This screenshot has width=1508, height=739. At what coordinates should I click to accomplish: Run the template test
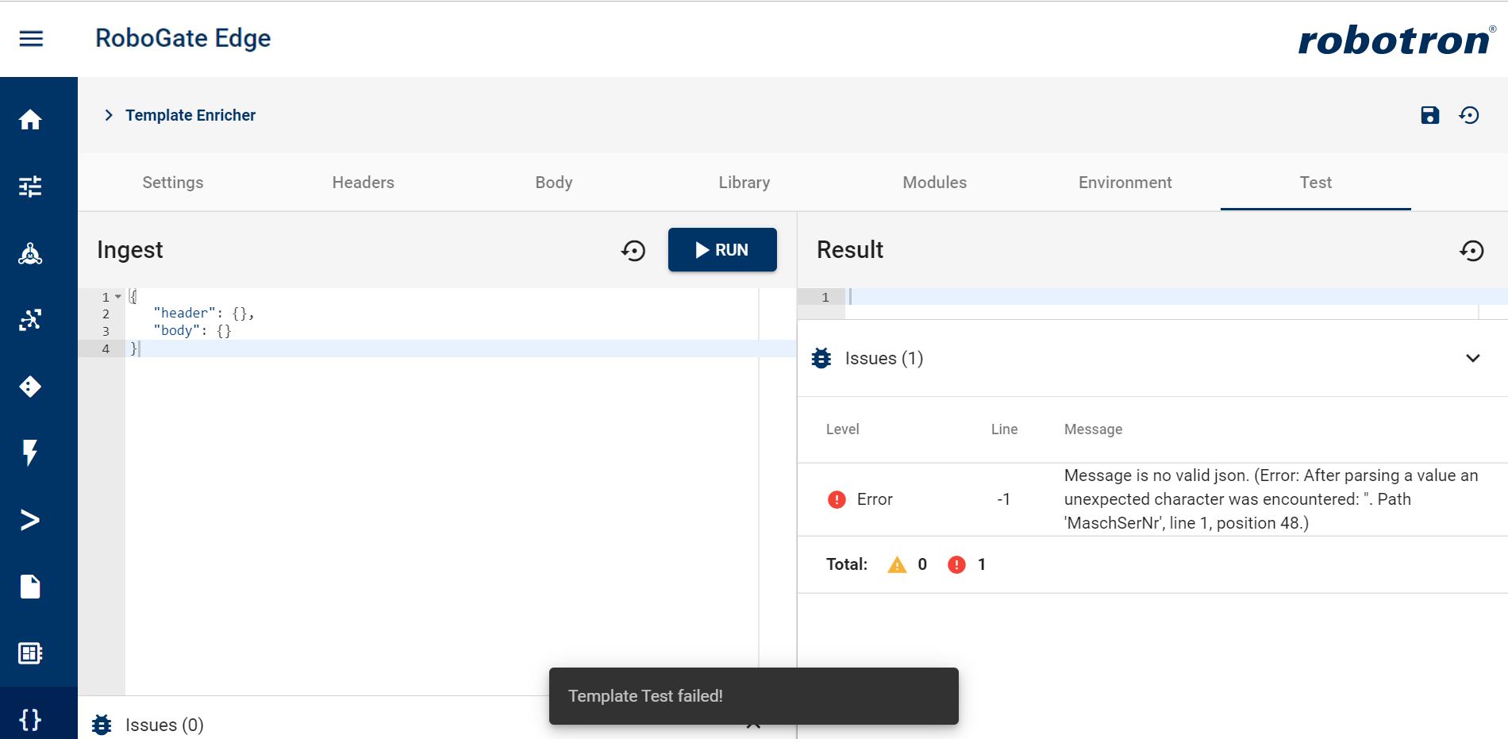pos(722,250)
